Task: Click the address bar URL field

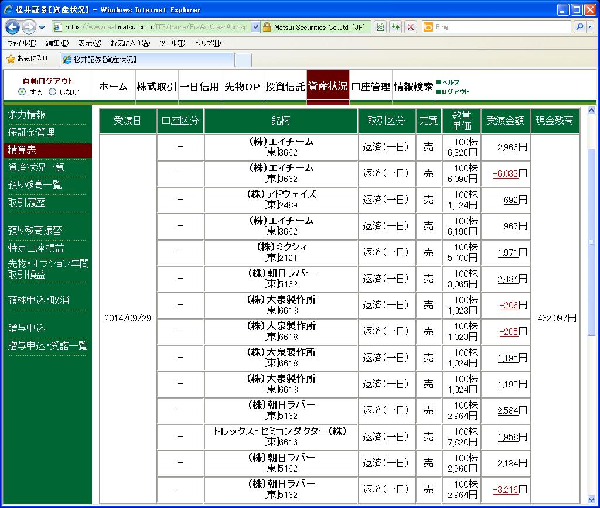Action: point(152,27)
